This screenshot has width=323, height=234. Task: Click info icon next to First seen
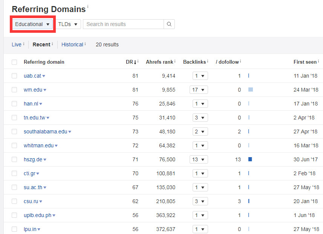318,61
